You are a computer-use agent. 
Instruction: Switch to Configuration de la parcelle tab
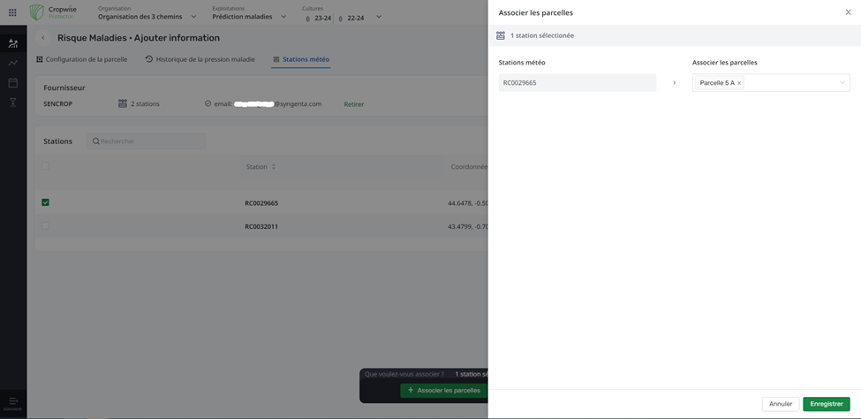(82, 59)
